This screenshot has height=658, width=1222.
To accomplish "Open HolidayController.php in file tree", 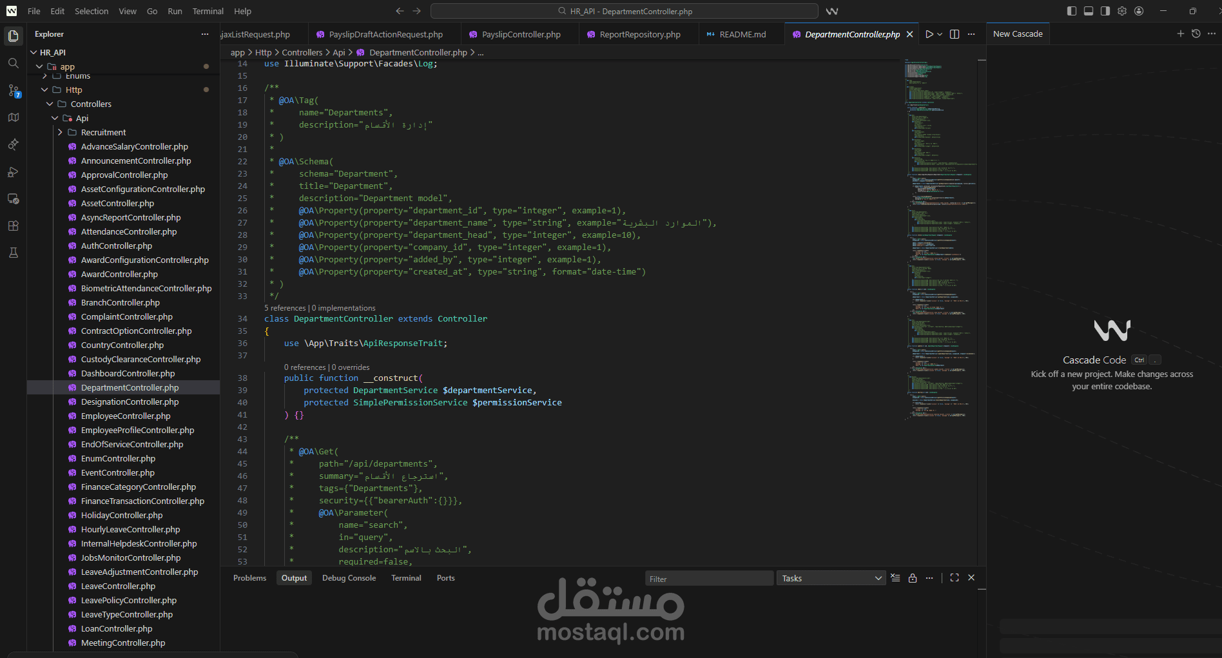I will (122, 515).
